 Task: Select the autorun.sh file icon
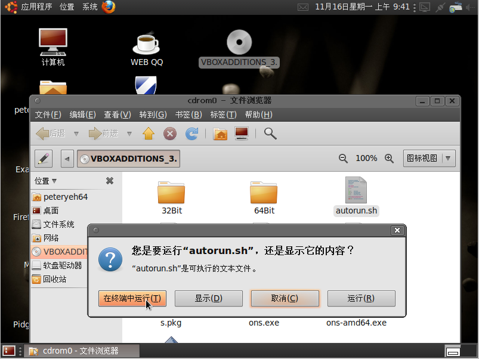coord(356,190)
